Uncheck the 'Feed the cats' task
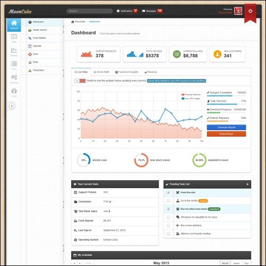The height and width of the screenshot is (266, 266). [x=169, y=192]
